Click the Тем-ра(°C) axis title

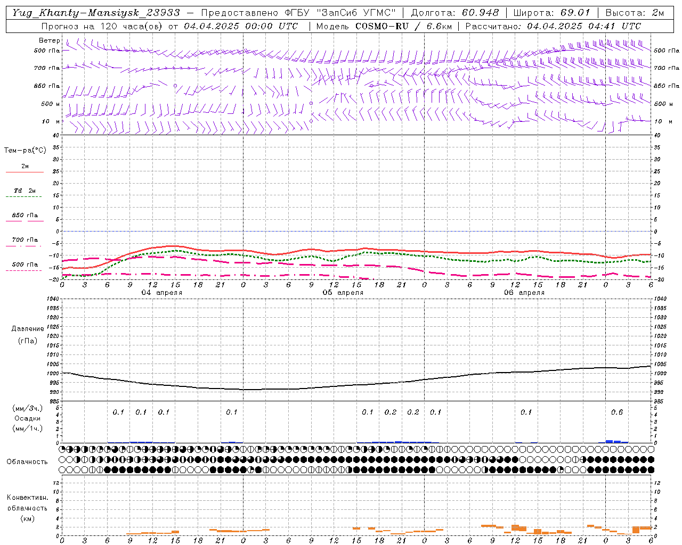tap(25, 151)
